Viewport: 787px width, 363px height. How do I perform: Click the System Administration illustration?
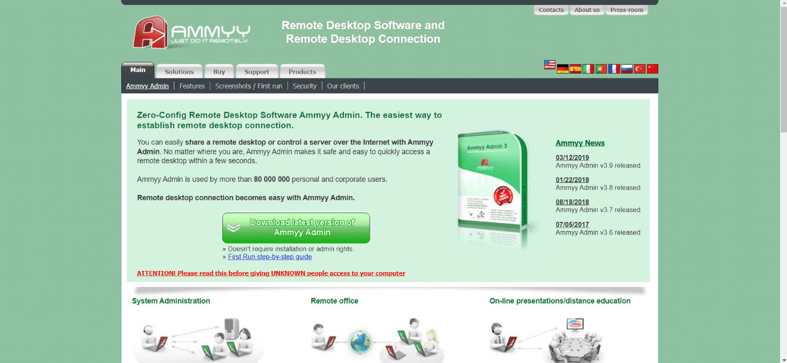click(198, 339)
